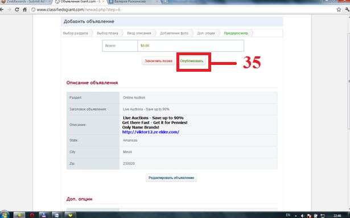
Task: Click the EN language indicator
Action: (288, 215)
